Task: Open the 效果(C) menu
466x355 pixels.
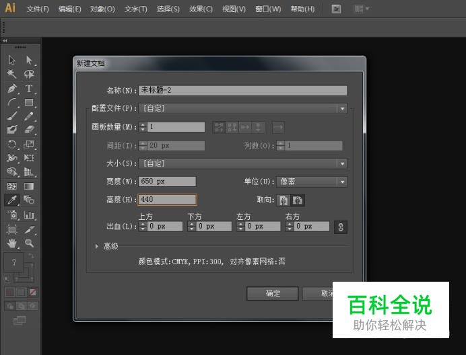Action: click(x=201, y=9)
